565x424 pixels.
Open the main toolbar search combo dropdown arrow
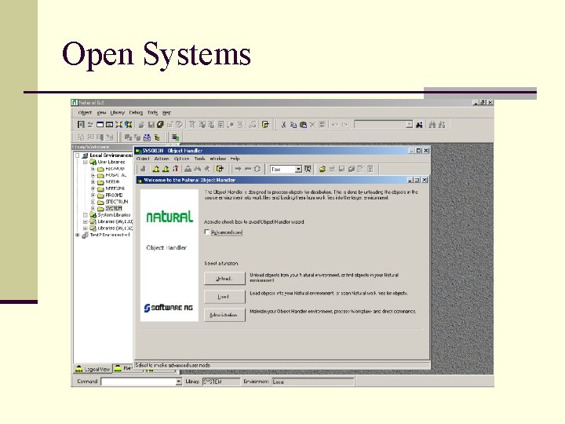click(409, 124)
